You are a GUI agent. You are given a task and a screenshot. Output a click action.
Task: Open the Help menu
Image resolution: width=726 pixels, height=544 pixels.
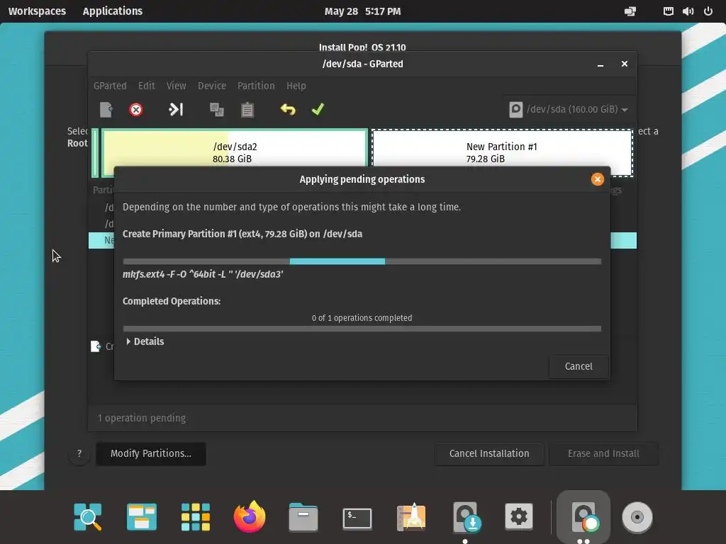[296, 86]
